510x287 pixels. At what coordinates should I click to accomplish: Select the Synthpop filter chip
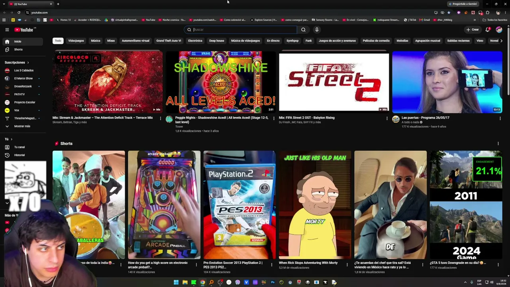(x=292, y=41)
